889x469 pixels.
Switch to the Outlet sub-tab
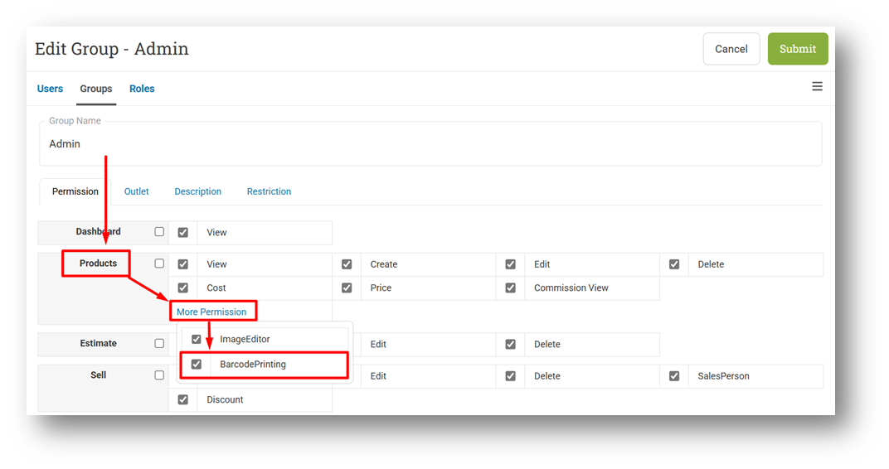point(137,191)
